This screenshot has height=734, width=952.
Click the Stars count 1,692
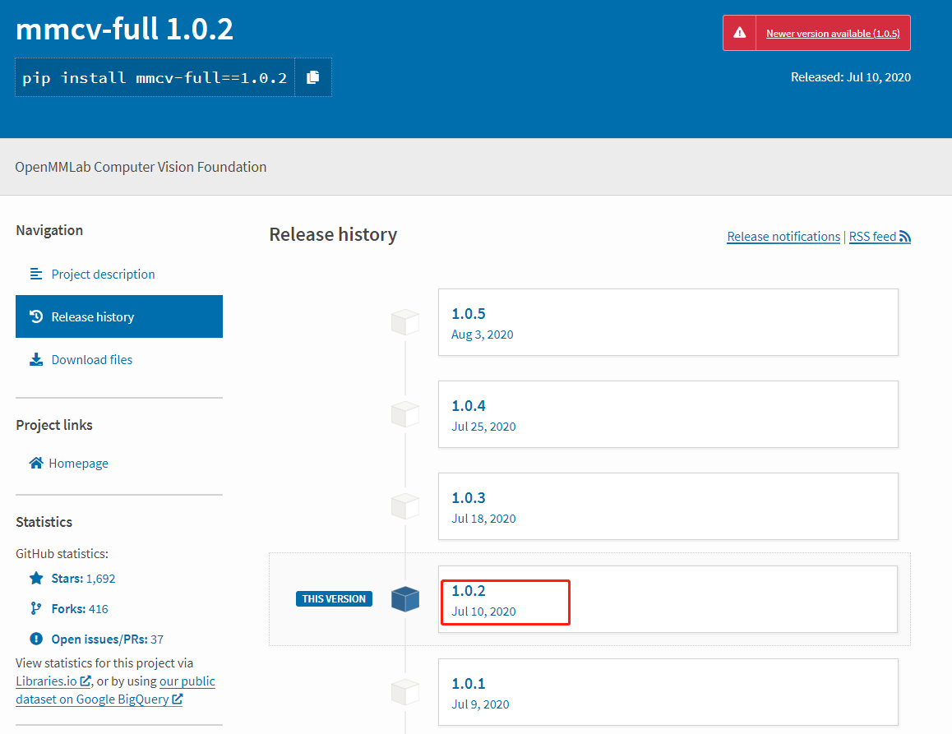pos(101,579)
